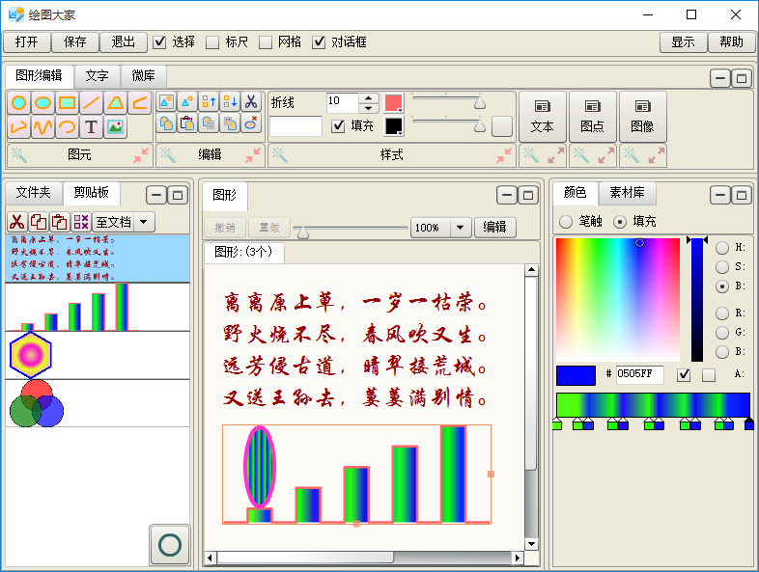Expand the 图点 panel with pink arrows
Screen dimensions: 759x572
pos(606,155)
